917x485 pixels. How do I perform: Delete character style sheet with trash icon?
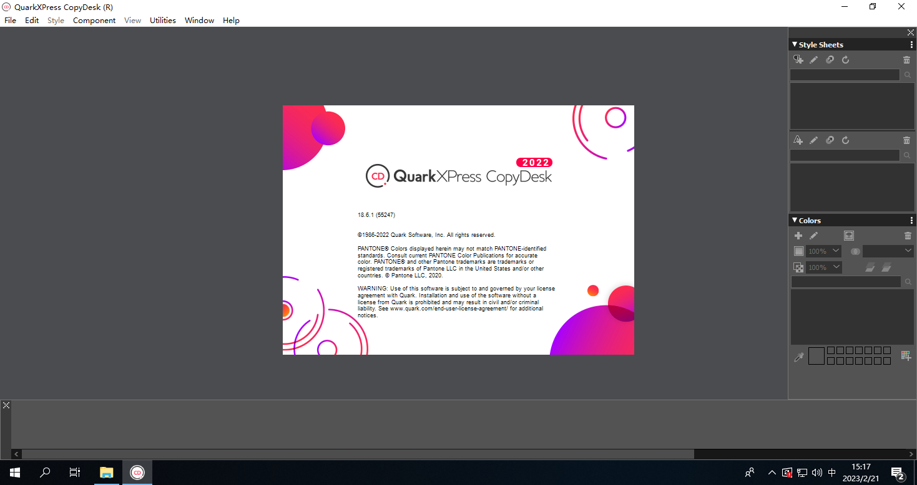(x=906, y=140)
